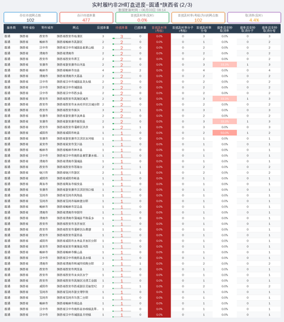Sort by the 服务商 column header

(11, 28)
